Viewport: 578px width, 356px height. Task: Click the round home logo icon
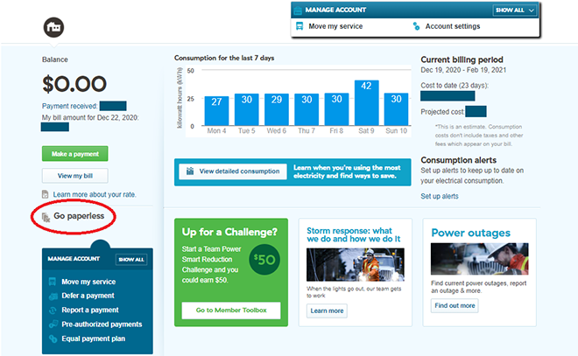(x=54, y=27)
